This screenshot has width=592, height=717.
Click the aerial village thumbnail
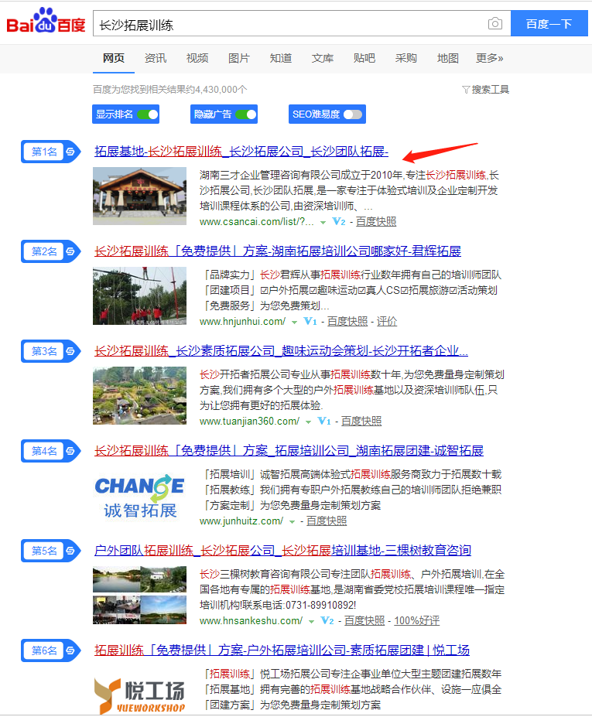(139, 395)
